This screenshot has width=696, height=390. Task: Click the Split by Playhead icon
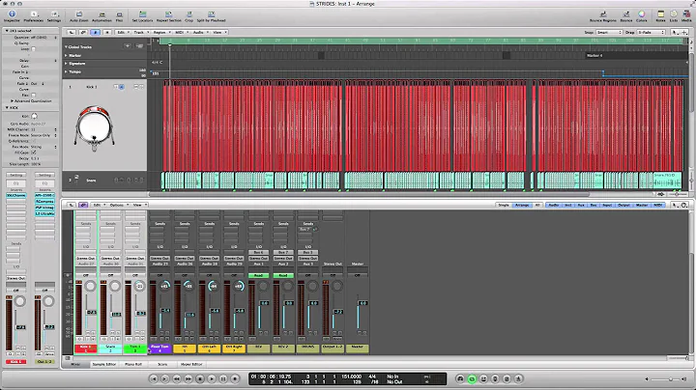pos(212,16)
